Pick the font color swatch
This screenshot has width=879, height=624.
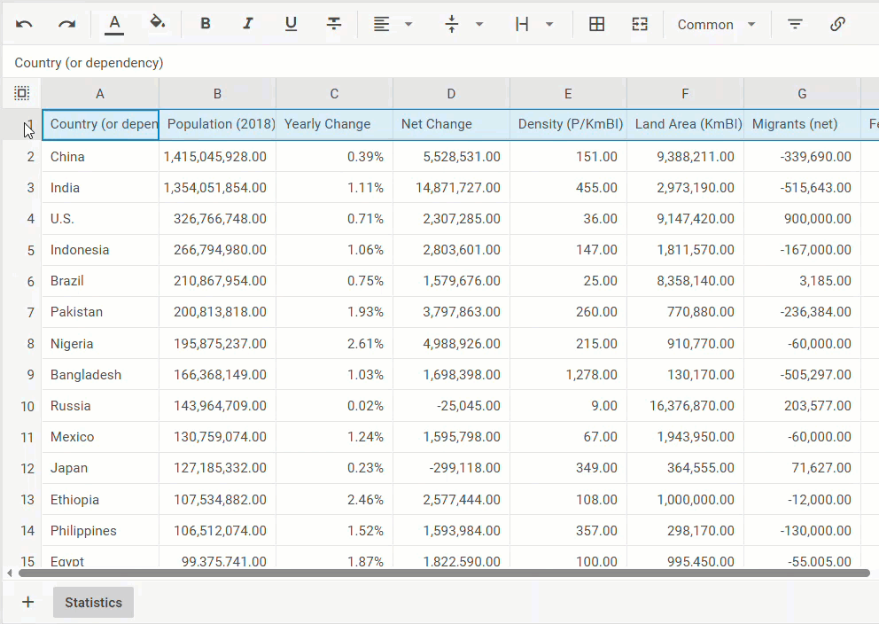pos(113,24)
